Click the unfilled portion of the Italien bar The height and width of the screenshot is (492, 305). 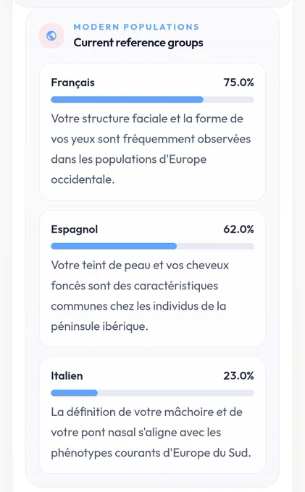(x=176, y=393)
